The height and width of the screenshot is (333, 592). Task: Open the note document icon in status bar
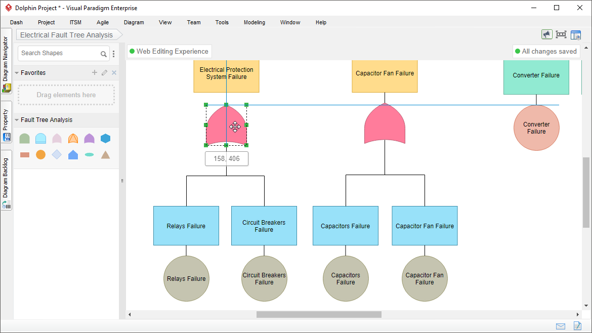(577, 326)
